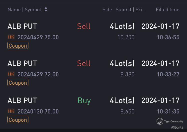Click the 10.200 fill price
This screenshot has width=187, height=132.
126,37
